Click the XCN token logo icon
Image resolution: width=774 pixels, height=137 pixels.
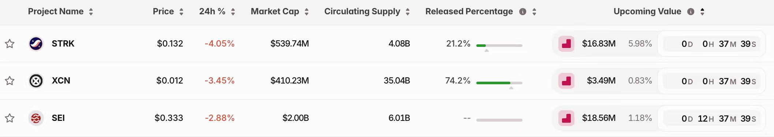click(36, 81)
